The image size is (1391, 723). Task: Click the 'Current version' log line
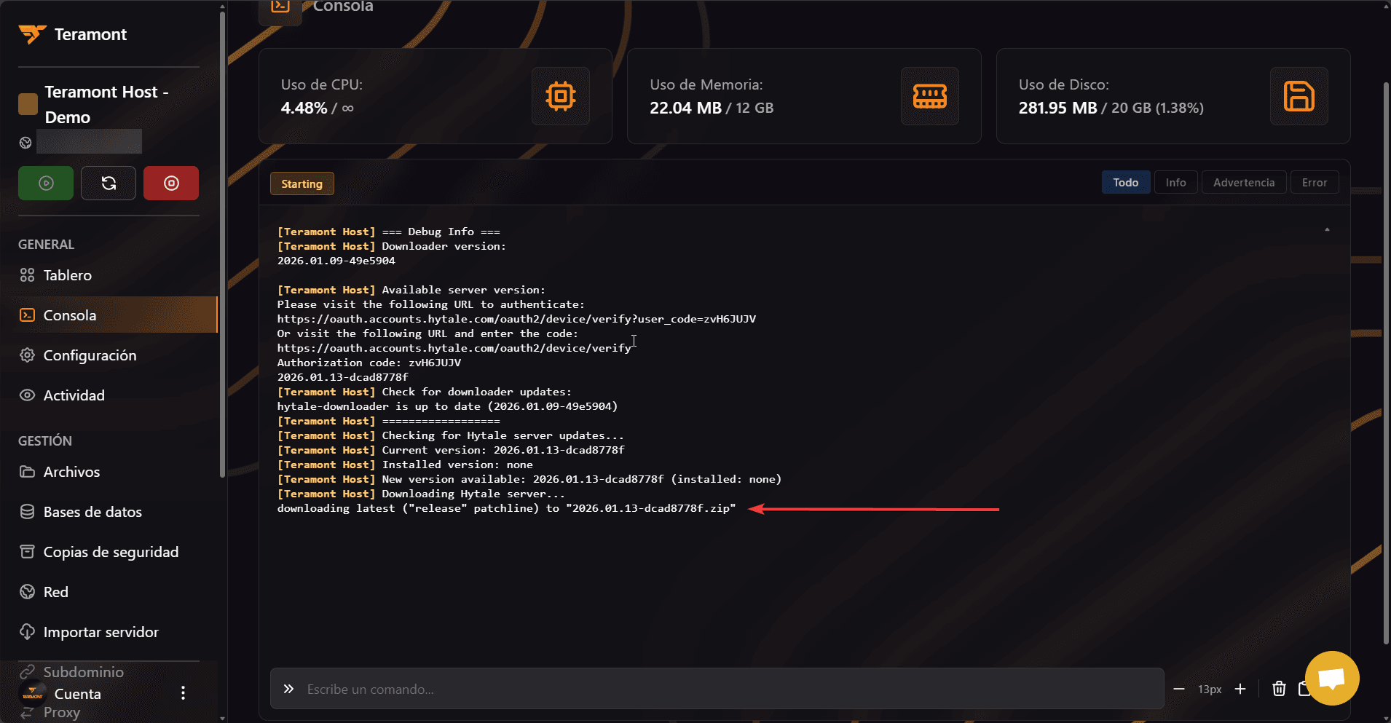(450, 450)
